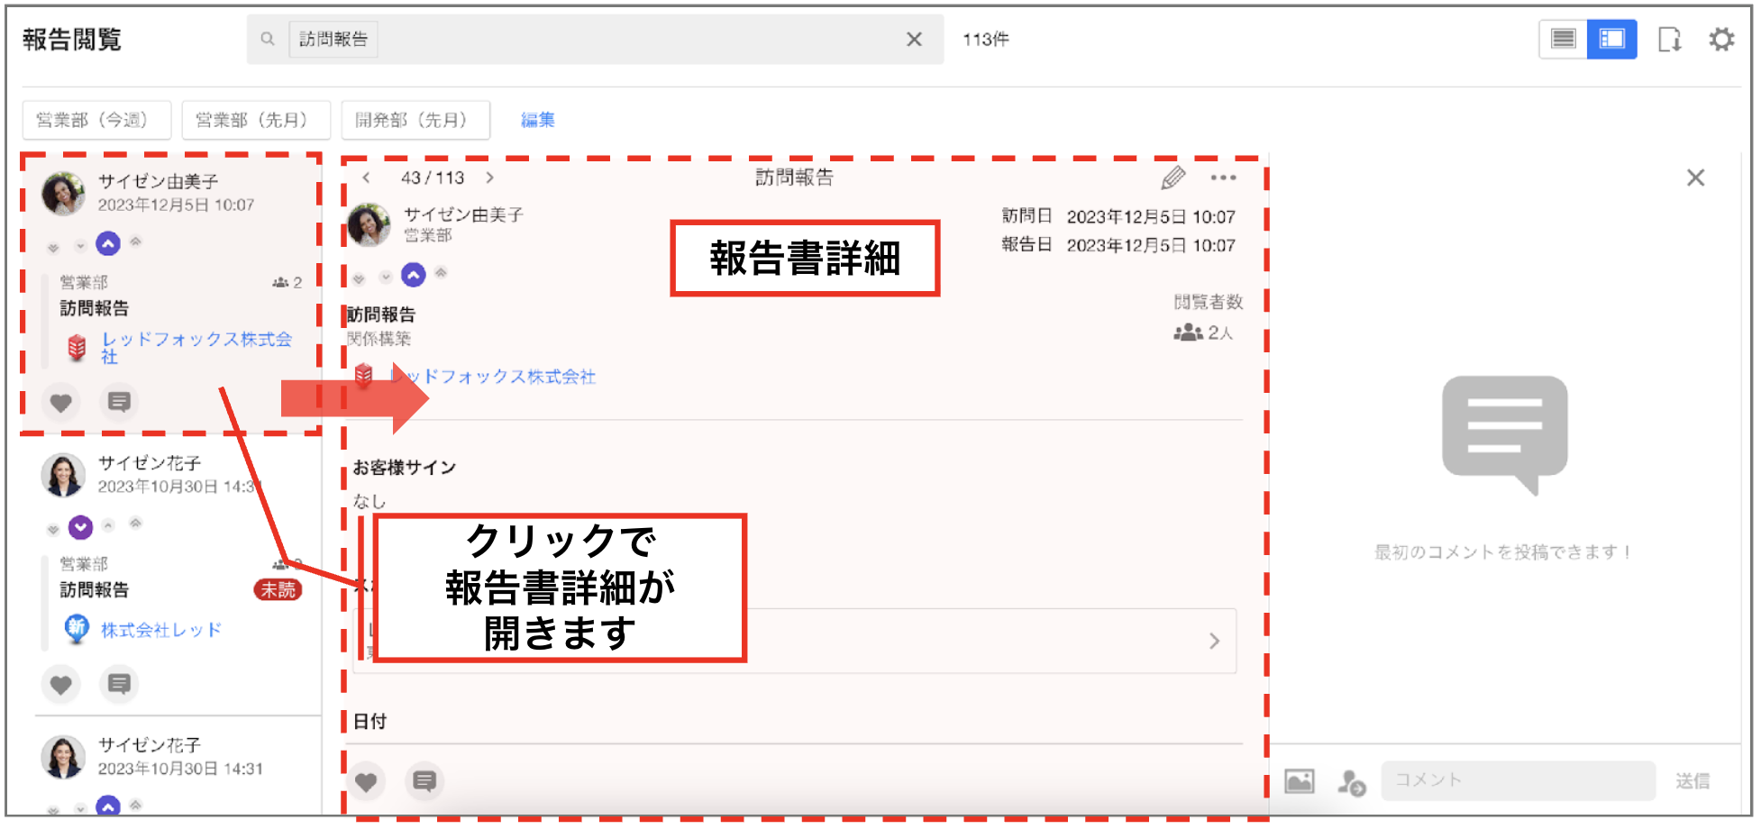The image size is (1761, 829).
Task: Click comment icon in detail footer
Action: (x=424, y=781)
